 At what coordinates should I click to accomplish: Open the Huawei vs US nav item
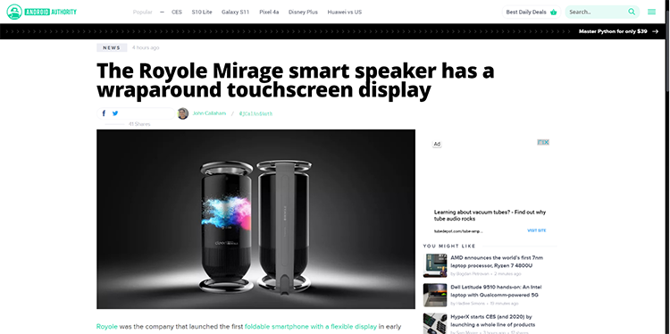pos(345,12)
